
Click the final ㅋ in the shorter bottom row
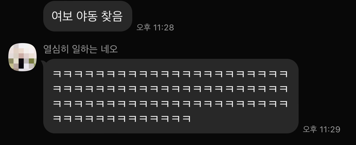pos(186,119)
